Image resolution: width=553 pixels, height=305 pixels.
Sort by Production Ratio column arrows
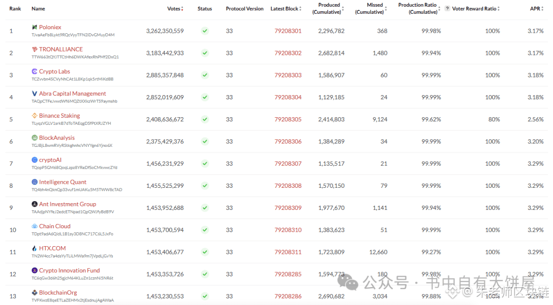point(440,9)
